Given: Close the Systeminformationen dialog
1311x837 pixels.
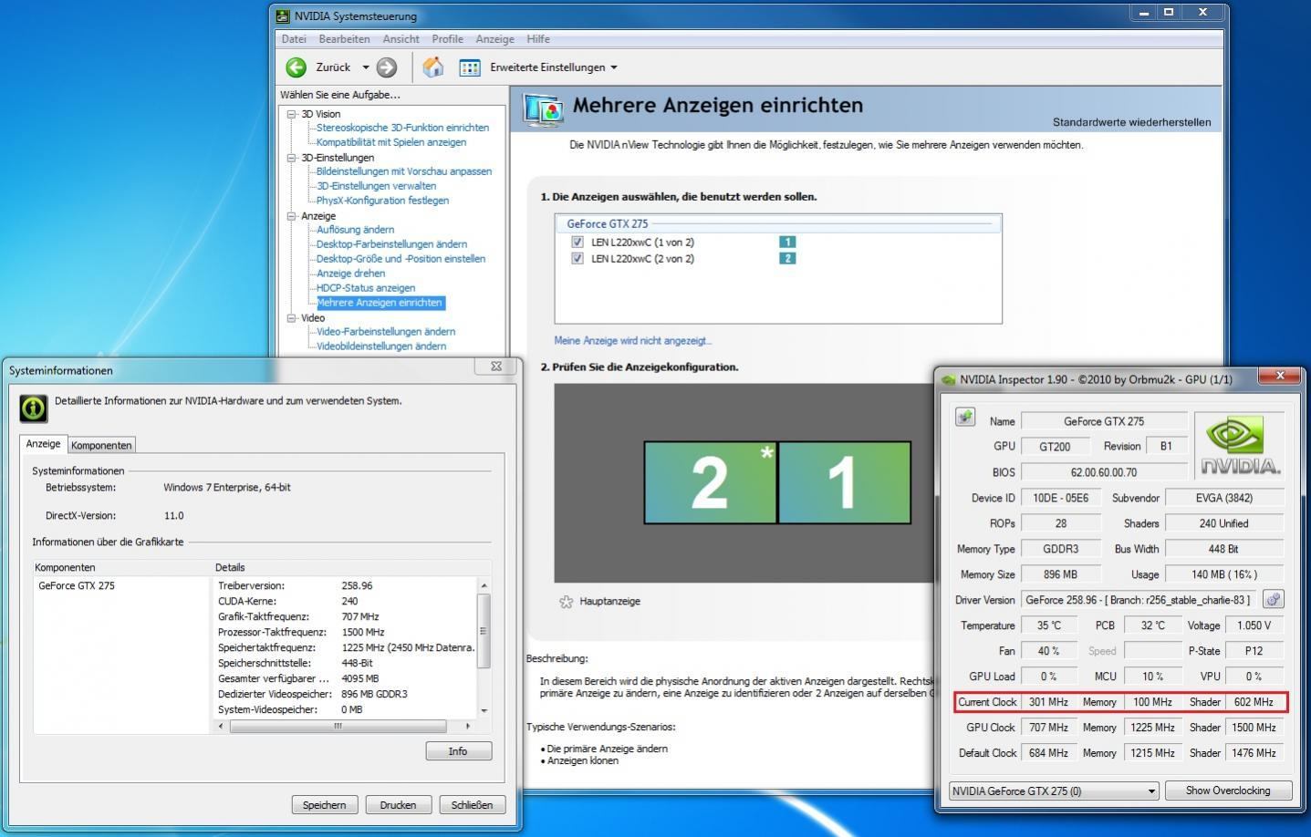Looking at the screenshot, I should (x=495, y=367).
